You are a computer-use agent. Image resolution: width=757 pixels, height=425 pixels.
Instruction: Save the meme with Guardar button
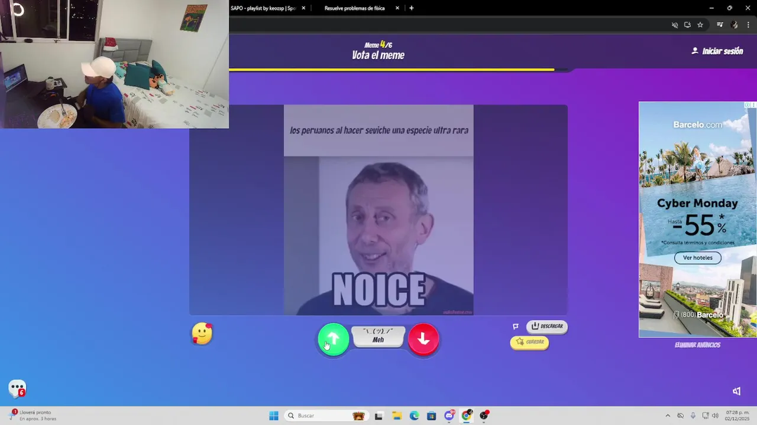(x=529, y=342)
